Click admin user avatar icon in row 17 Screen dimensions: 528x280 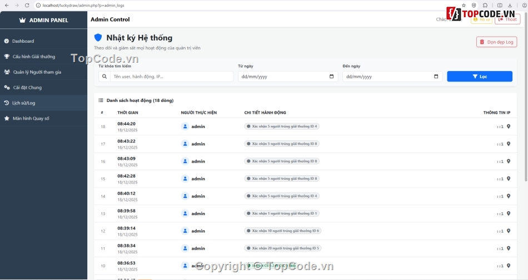click(185, 144)
